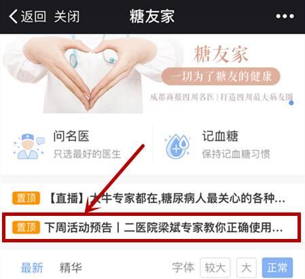
Task: Switch to the 最新 tab
Action: [32, 267]
